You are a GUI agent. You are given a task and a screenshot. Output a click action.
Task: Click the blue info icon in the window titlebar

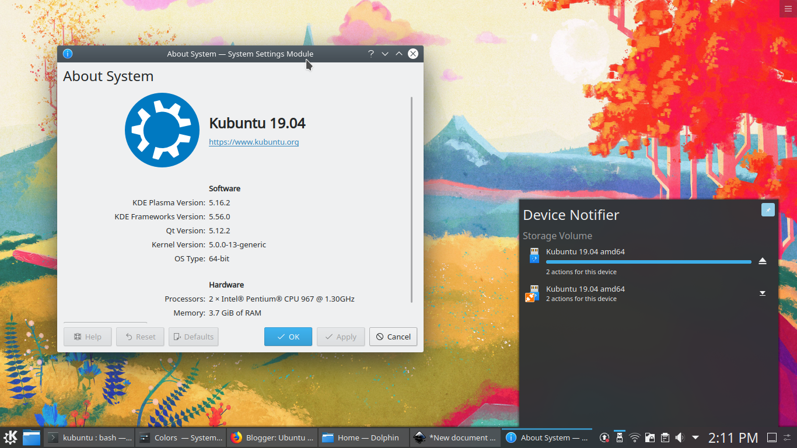coord(68,54)
